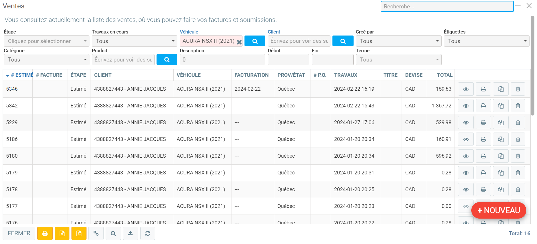This screenshot has height=244, width=537.
Task: Delete estimate 5346 with trash icon
Action: (518, 89)
